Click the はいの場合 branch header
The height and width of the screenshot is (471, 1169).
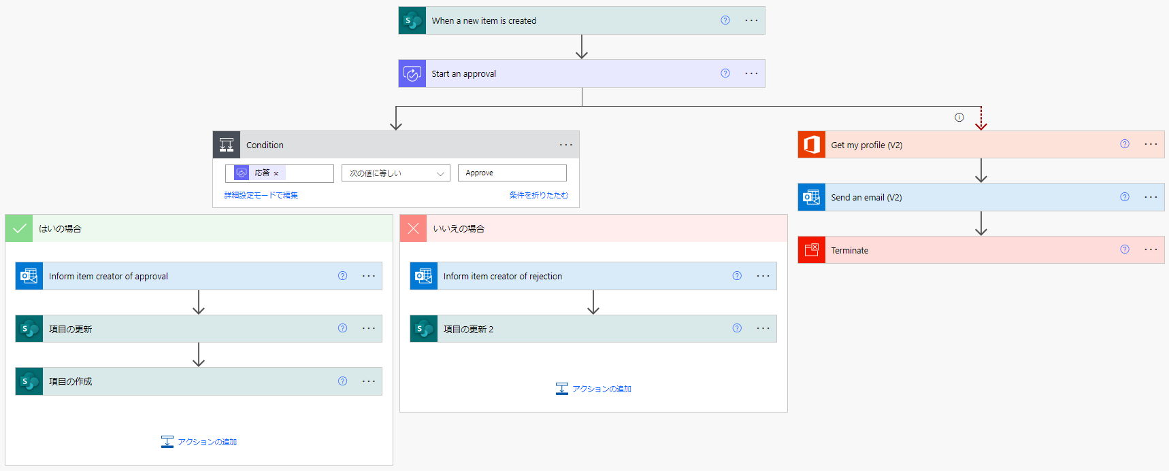[199, 228]
